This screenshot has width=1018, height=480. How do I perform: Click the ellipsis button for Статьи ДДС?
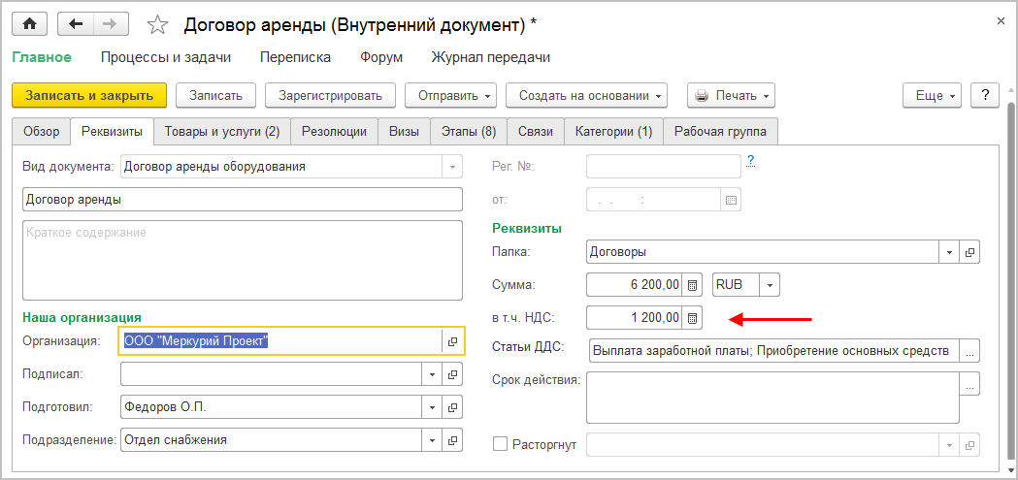click(x=969, y=351)
